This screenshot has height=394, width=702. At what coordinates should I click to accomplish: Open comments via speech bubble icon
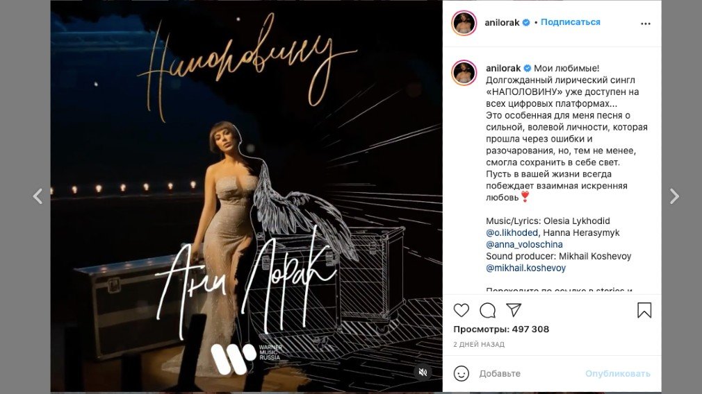tap(487, 310)
